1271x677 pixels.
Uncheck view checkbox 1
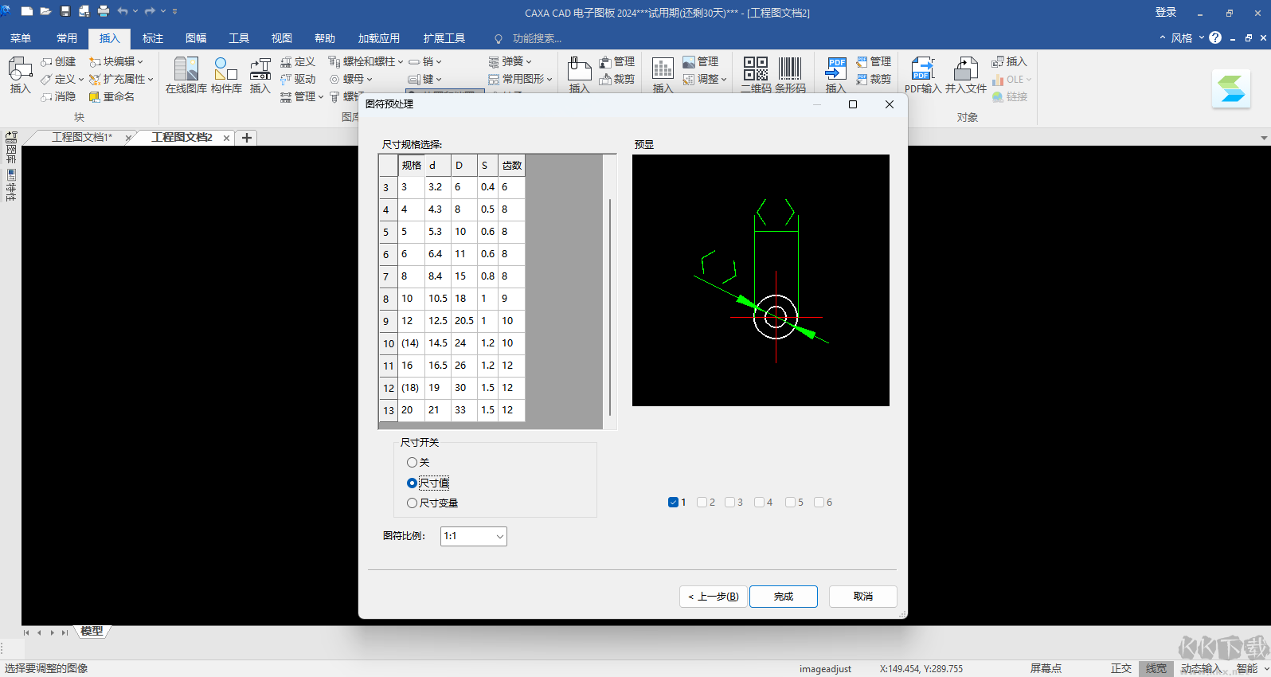pos(674,503)
